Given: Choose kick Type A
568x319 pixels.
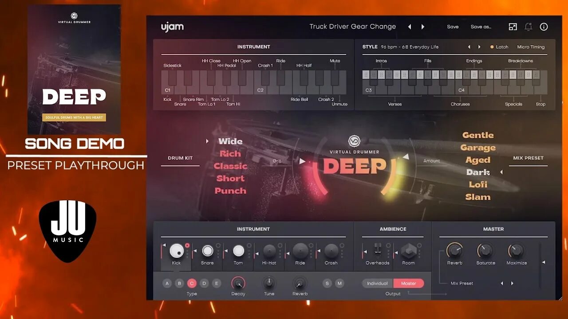Looking at the screenshot, I should tap(167, 284).
